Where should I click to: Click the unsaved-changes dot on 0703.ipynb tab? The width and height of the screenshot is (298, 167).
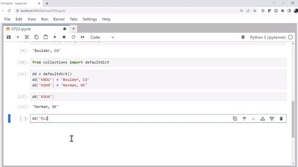65,29
